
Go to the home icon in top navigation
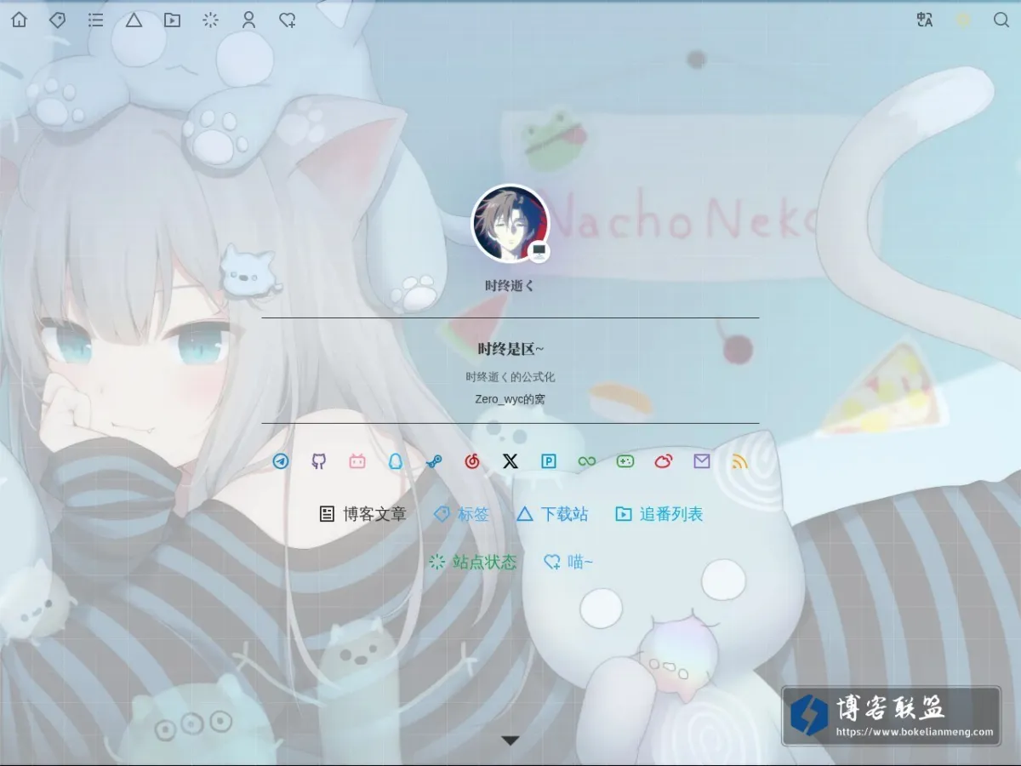(x=19, y=20)
